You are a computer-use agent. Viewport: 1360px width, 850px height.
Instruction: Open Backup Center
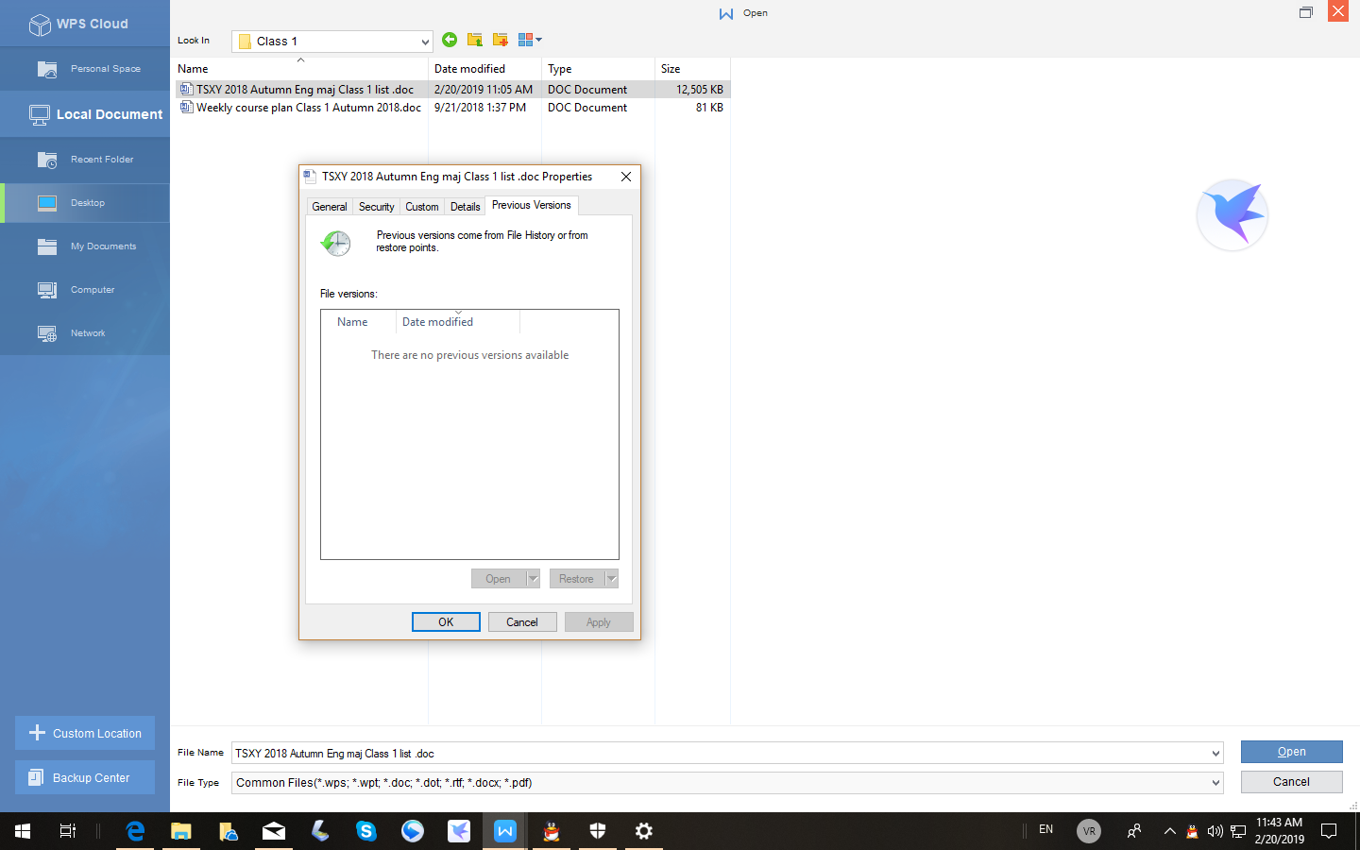pos(85,777)
